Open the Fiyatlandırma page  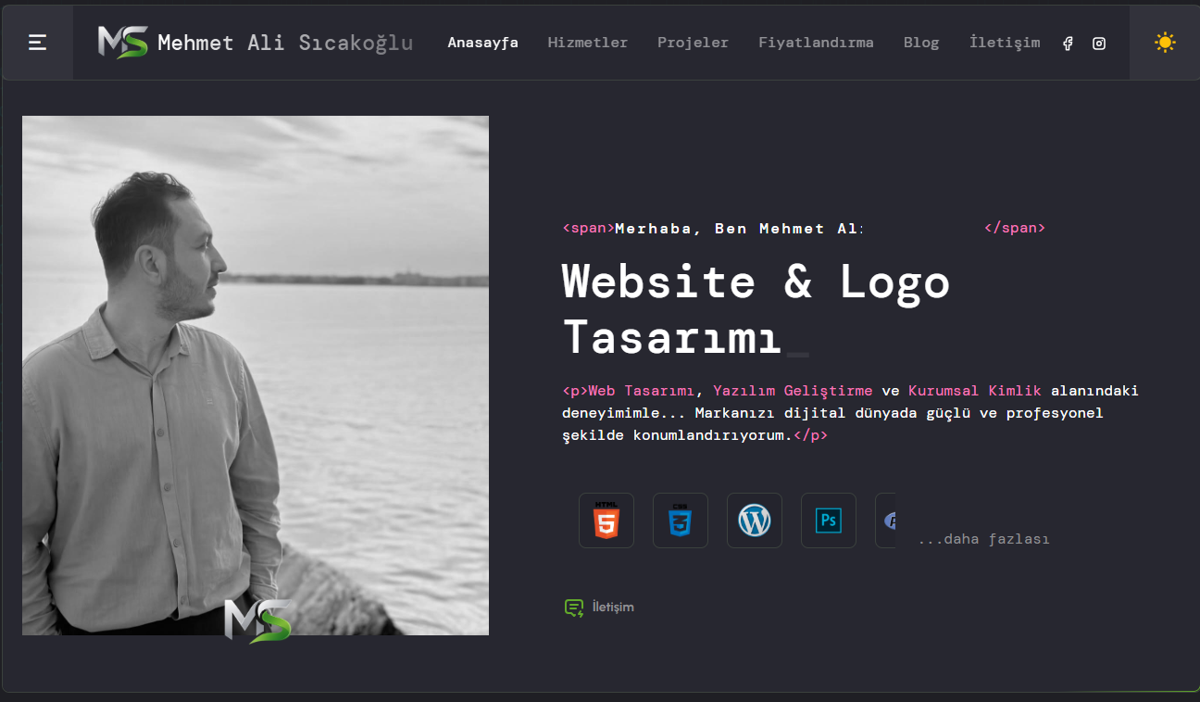click(x=816, y=43)
